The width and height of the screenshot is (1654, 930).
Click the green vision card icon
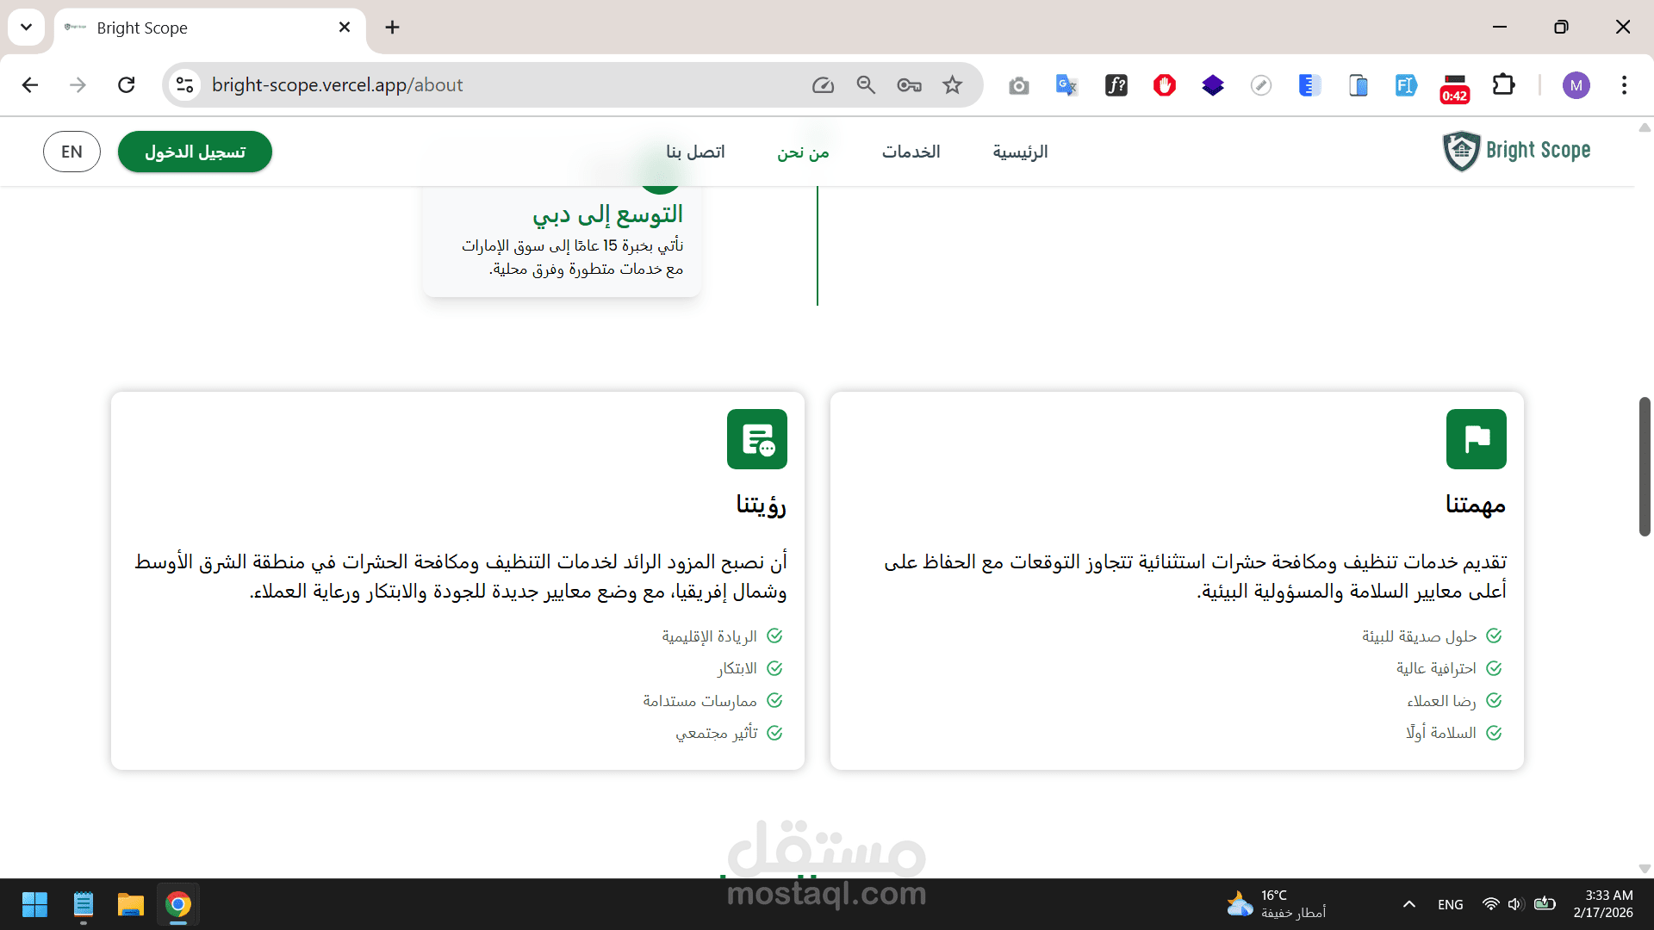(x=756, y=439)
